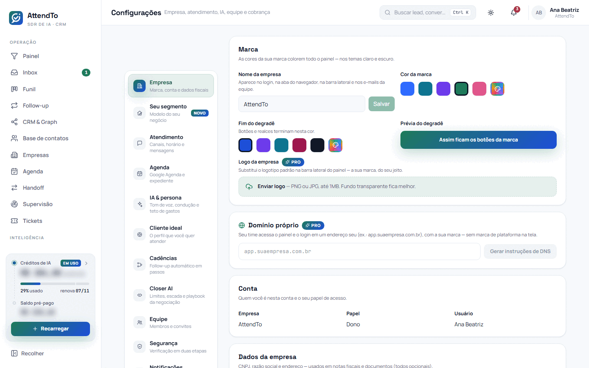
Task: Open the Agenda sidebar page
Action: pyautogui.click(x=50, y=171)
